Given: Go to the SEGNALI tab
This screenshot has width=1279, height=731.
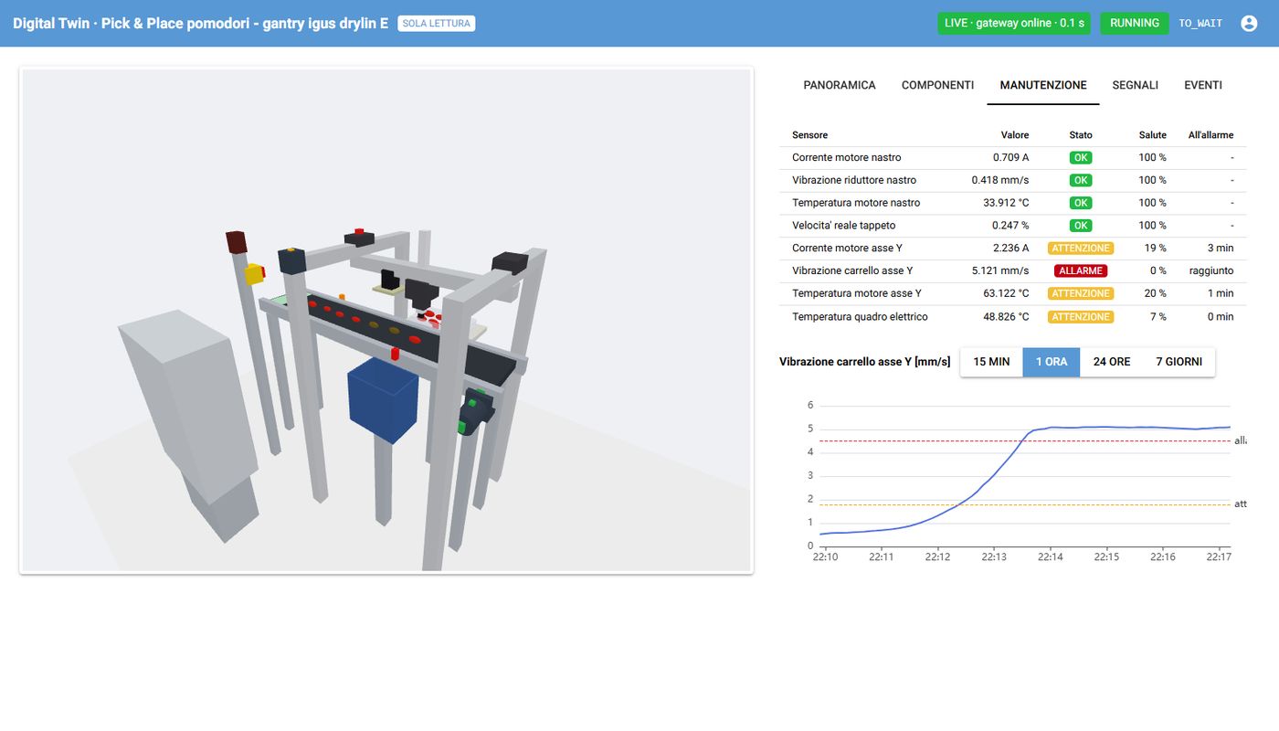Looking at the screenshot, I should pos(1136,85).
